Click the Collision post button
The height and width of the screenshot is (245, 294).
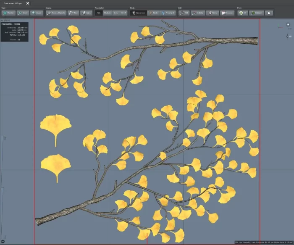(x=256, y=13)
